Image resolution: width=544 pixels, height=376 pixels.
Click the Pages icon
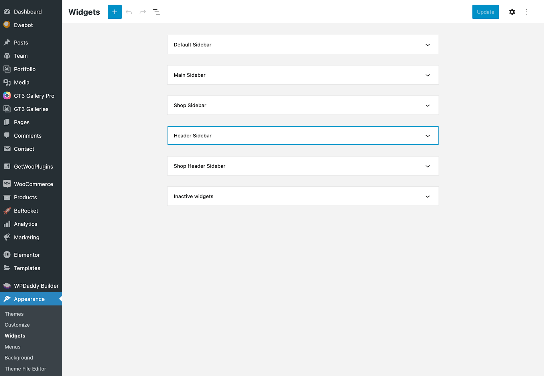point(7,122)
